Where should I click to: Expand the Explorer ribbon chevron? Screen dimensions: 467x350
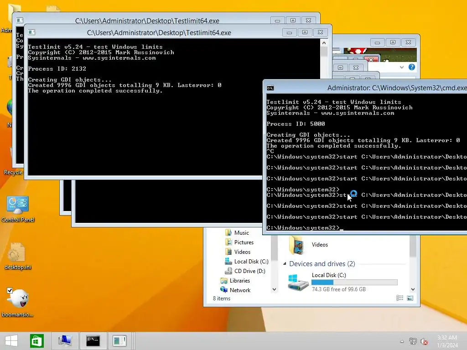click(x=401, y=67)
